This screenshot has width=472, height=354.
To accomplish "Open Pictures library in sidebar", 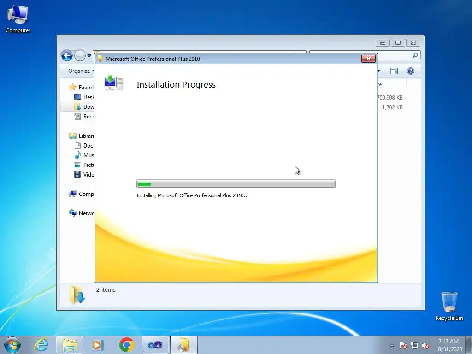I will pyautogui.click(x=84, y=165).
